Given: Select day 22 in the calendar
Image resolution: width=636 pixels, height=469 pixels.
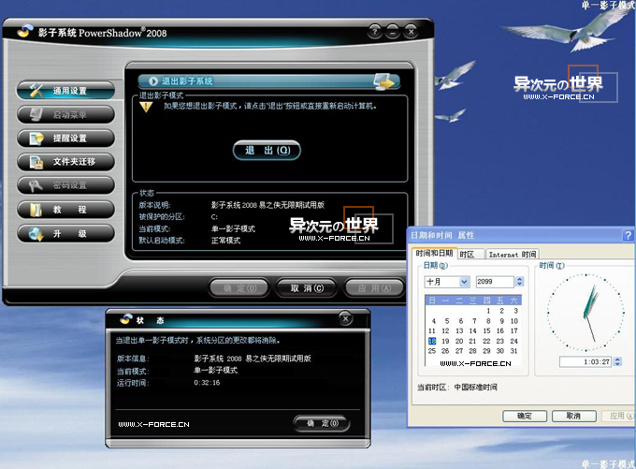Looking at the screenshot, I should (x=486, y=341).
